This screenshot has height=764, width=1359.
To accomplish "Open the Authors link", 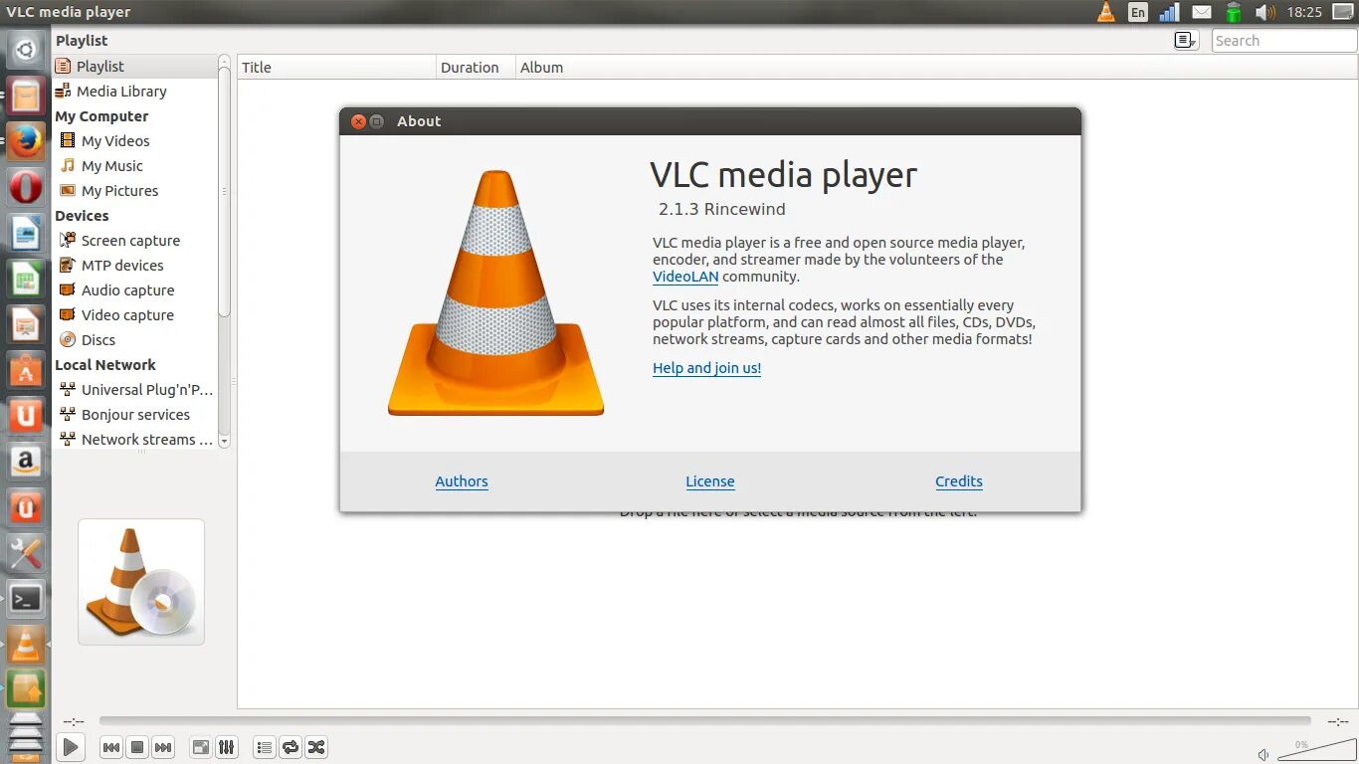I will click(x=462, y=481).
